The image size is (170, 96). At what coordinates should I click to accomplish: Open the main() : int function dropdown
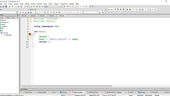tap(68, 10)
